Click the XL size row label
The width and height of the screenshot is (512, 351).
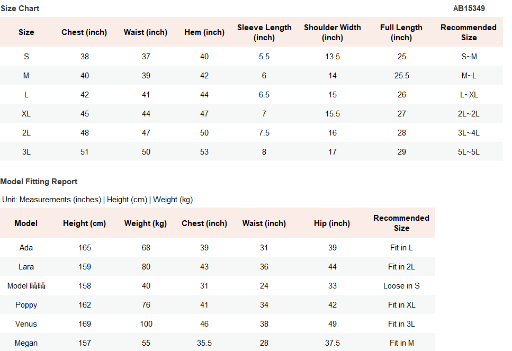click(x=26, y=114)
